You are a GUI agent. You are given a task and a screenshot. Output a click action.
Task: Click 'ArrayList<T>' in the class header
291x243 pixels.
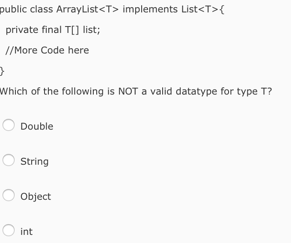click(87, 9)
